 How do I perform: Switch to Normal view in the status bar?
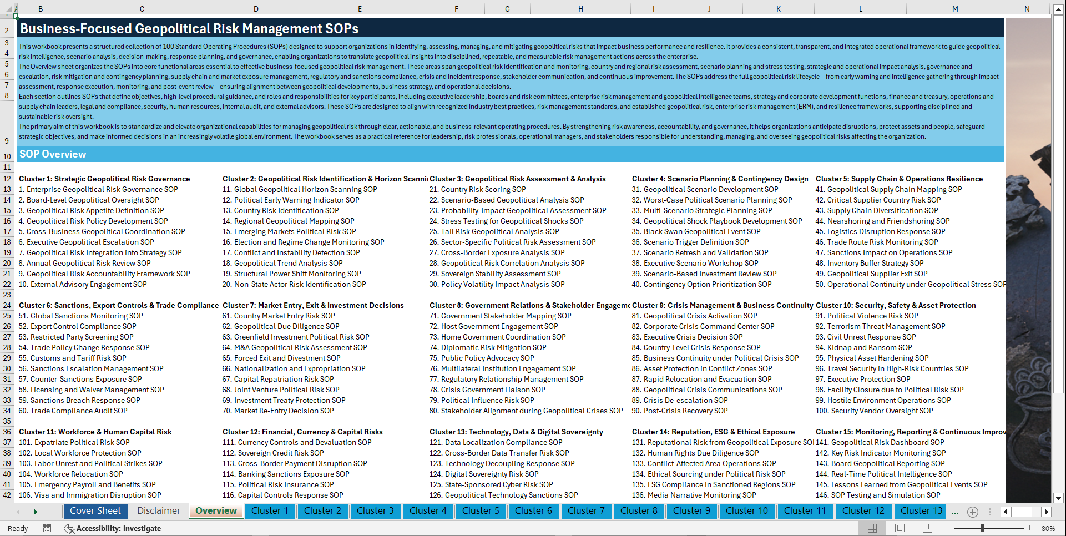pyautogui.click(x=873, y=528)
